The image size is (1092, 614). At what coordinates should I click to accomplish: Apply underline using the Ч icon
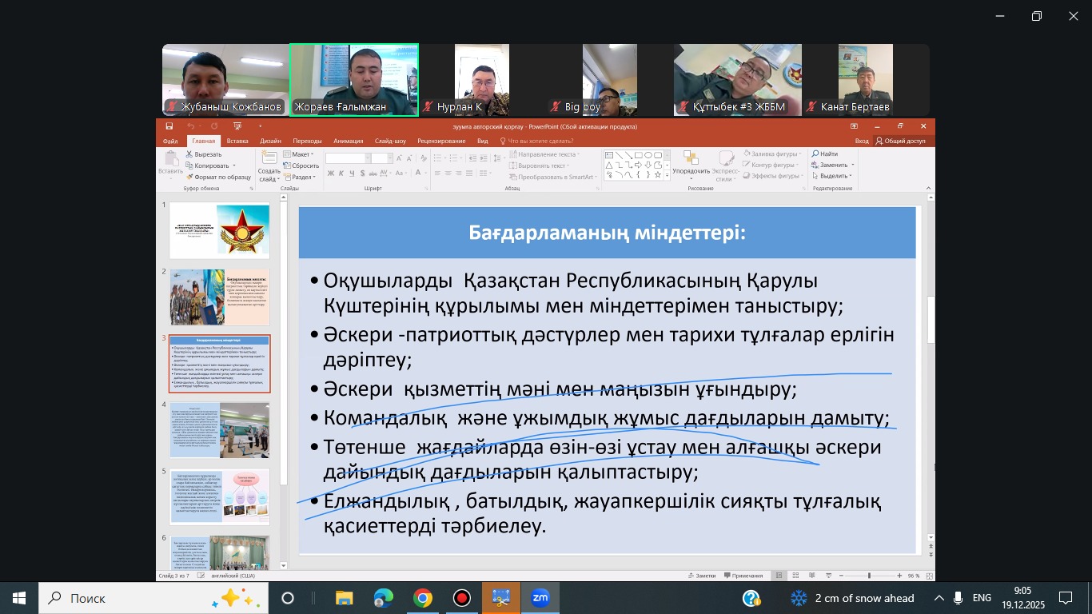(351, 173)
